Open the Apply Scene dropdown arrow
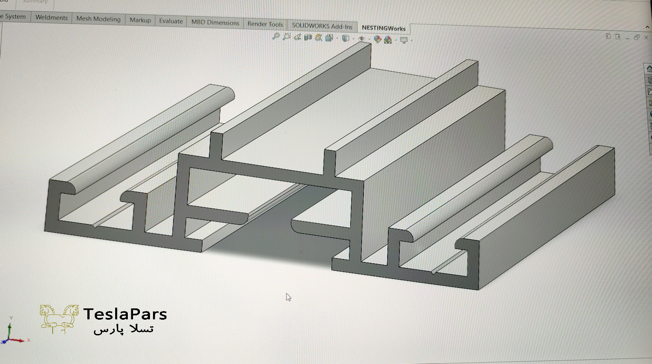652x364 pixels. click(x=395, y=40)
